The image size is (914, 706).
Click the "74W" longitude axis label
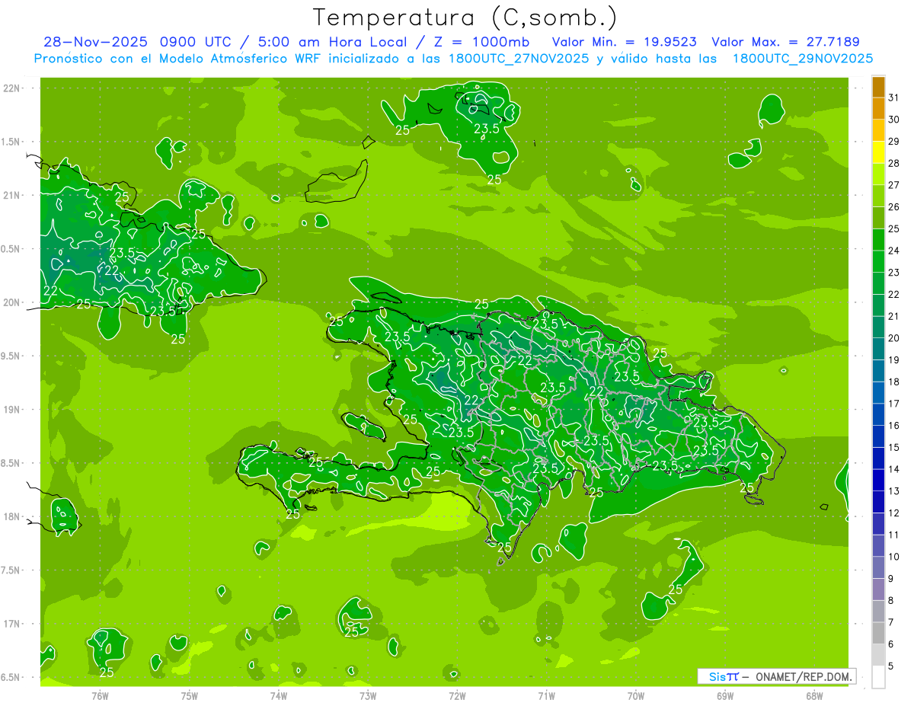pyautogui.click(x=279, y=695)
